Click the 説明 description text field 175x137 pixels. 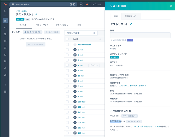click(140, 35)
